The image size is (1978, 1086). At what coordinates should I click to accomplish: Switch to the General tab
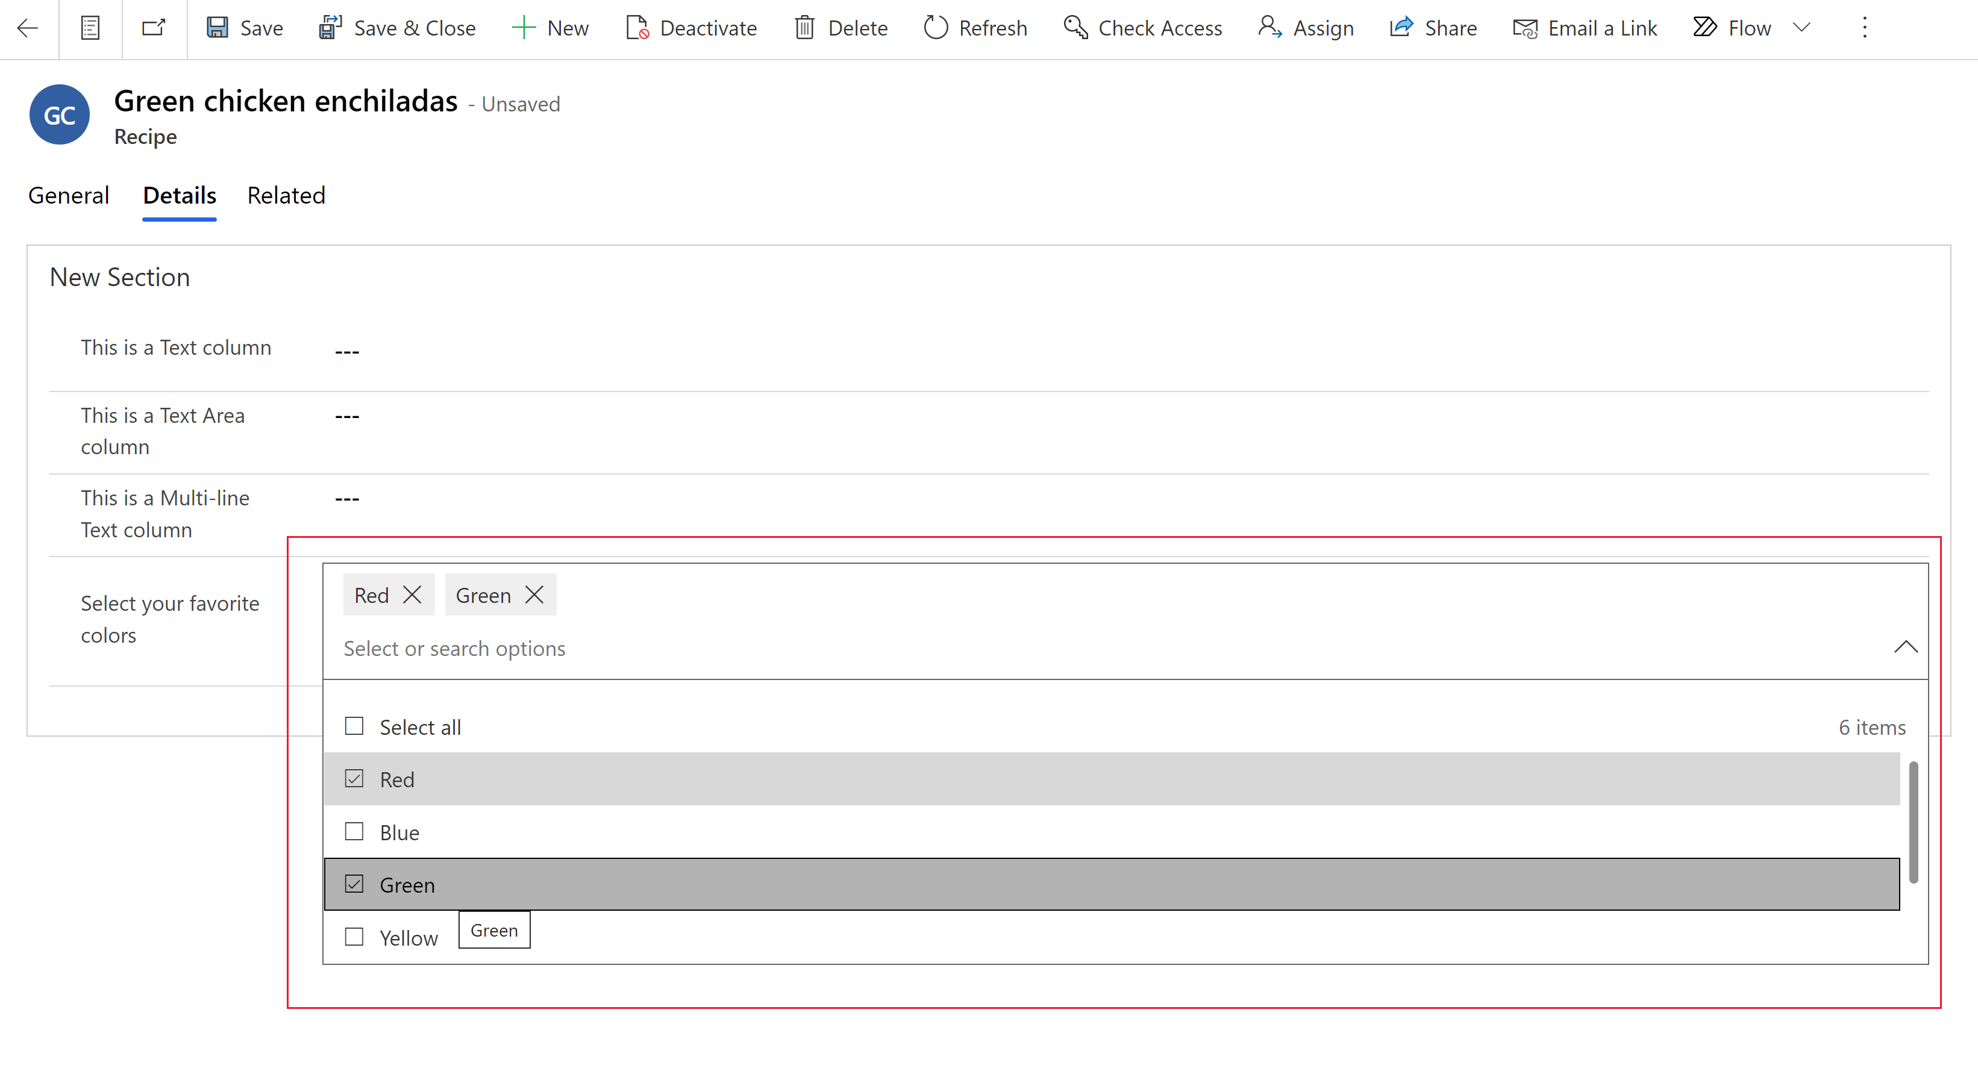(x=68, y=194)
